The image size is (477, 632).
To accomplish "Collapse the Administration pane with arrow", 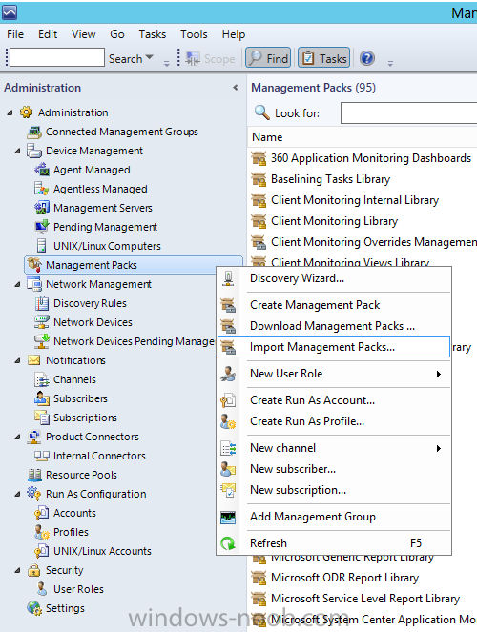I will pos(236,88).
